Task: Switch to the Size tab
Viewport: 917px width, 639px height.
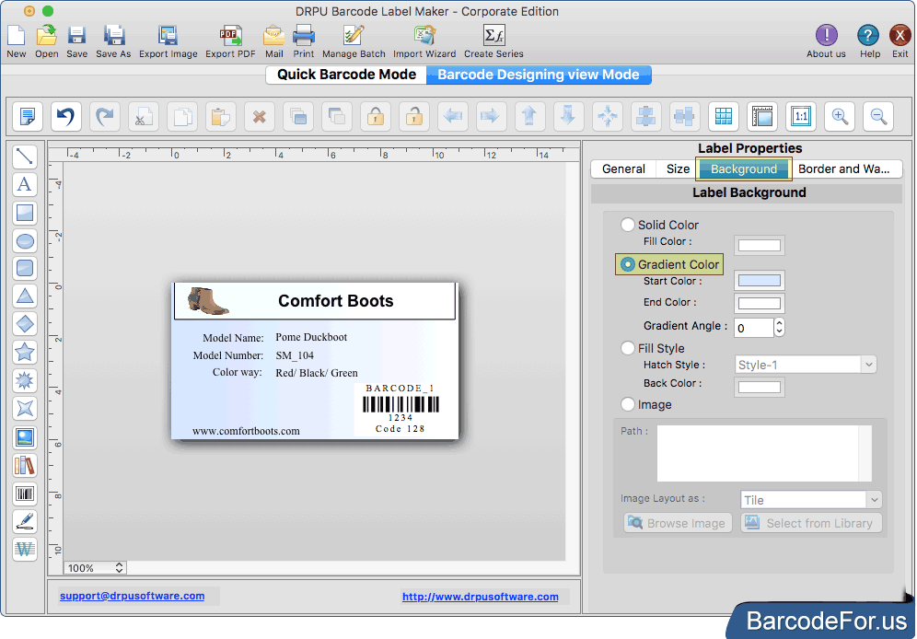Action: click(678, 169)
